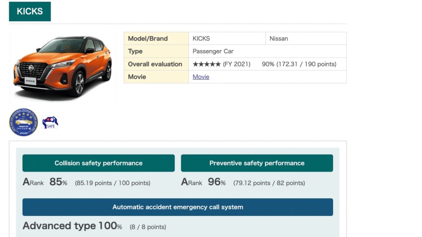Click the SAFE support car icon

pyautogui.click(x=50, y=123)
